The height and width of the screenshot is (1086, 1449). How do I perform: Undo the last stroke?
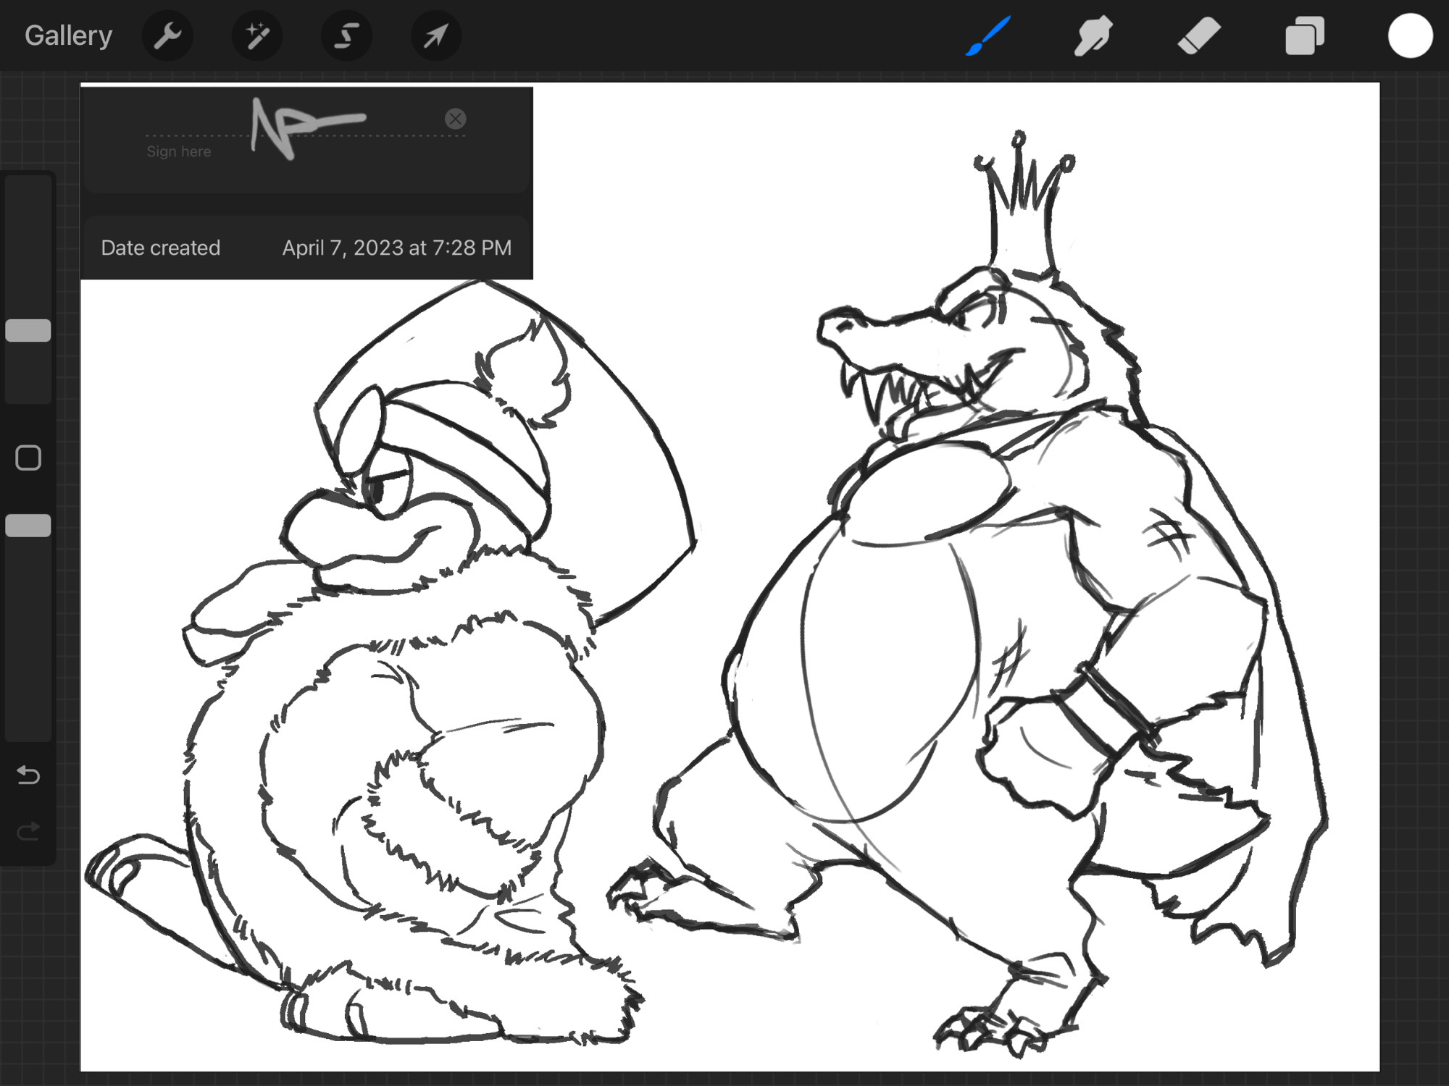pos(28,775)
